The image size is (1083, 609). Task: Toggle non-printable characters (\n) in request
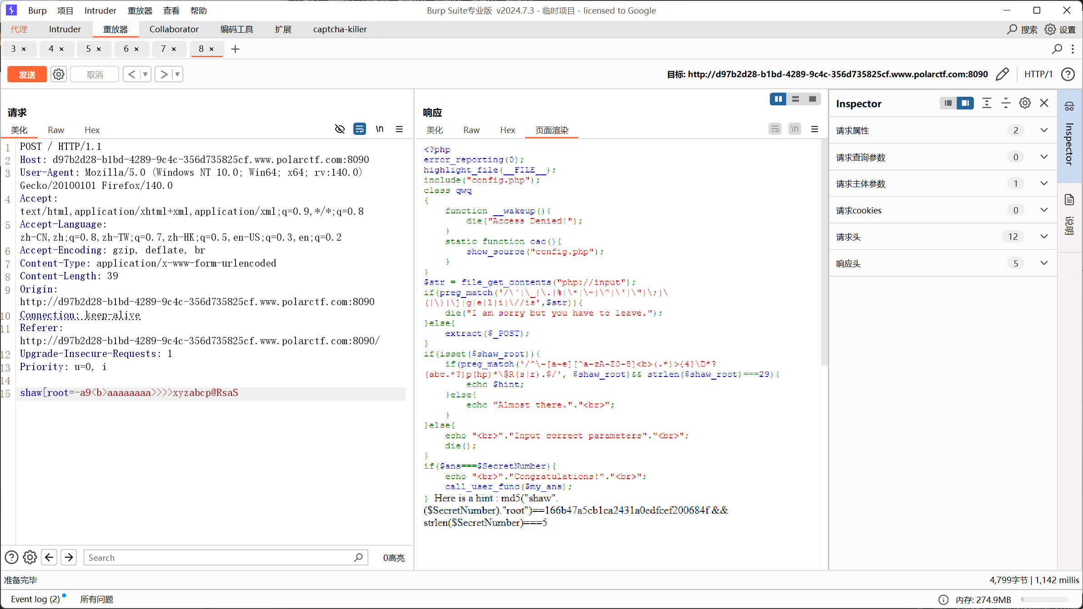point(380,129)
